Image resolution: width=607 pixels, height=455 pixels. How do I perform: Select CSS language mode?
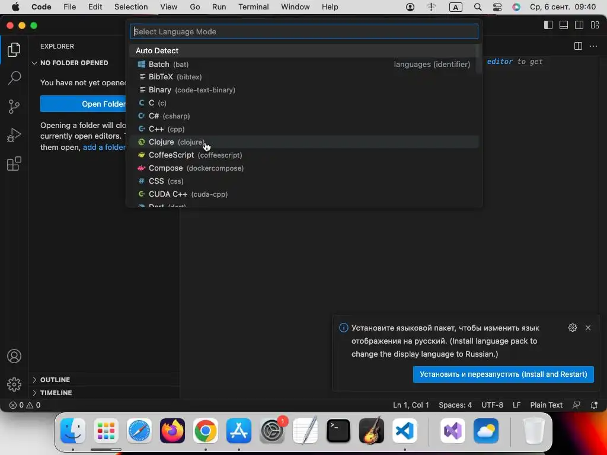click(x=303, y=181)
